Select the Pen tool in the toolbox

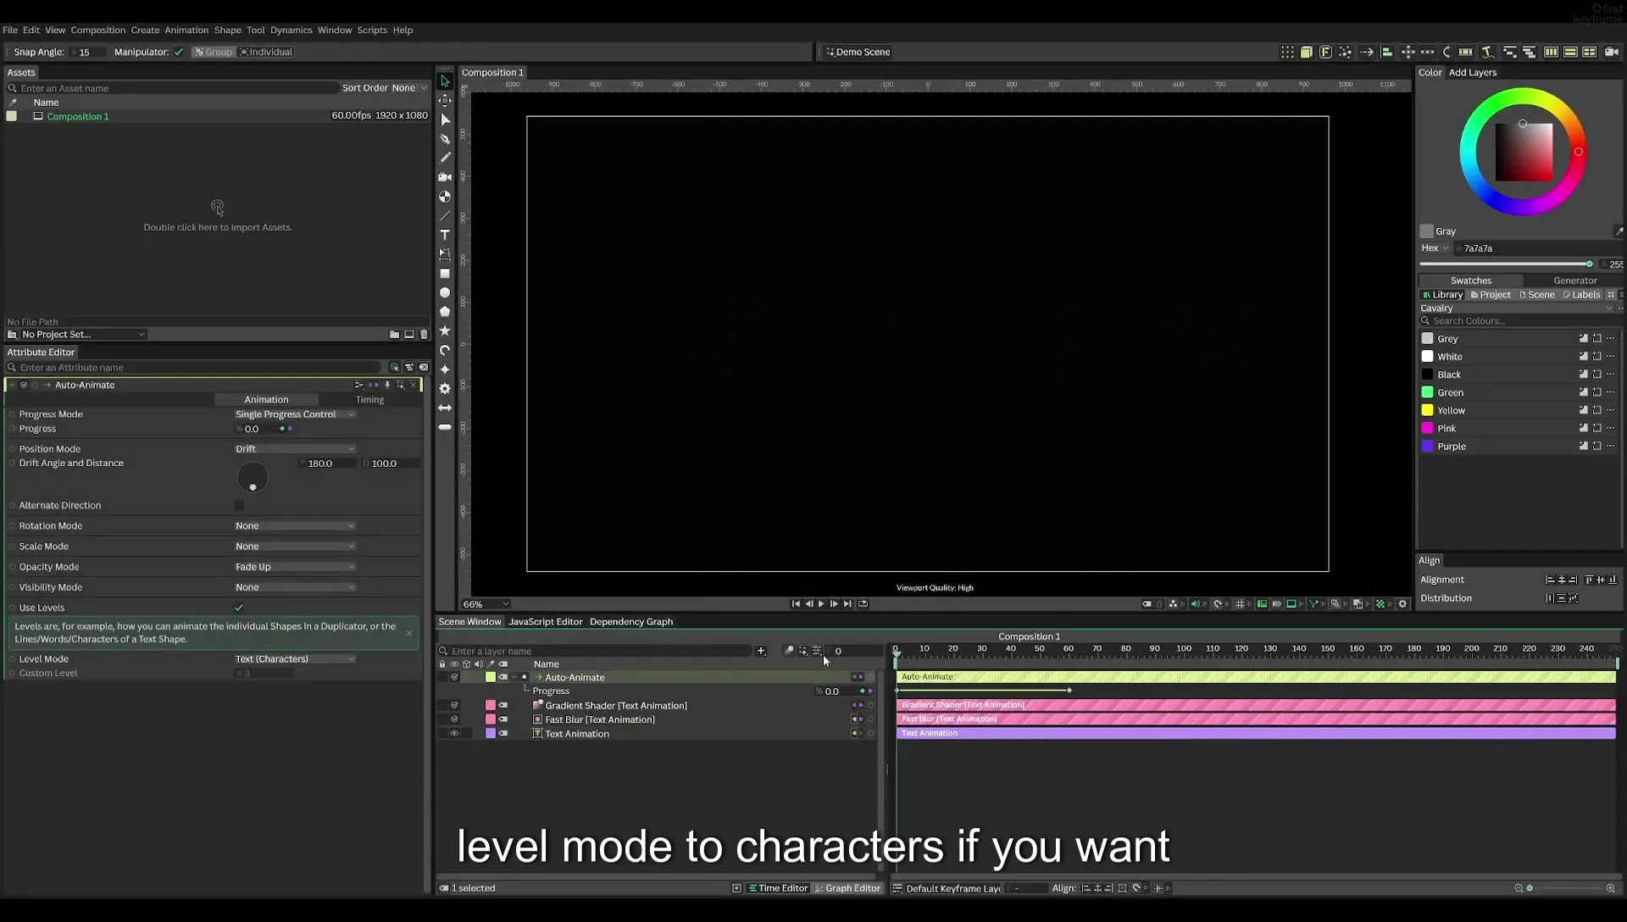point(445,139)
